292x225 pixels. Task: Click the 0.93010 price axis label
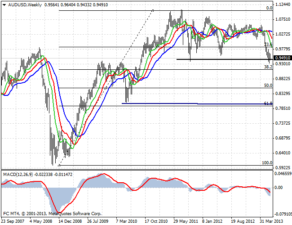283,64
